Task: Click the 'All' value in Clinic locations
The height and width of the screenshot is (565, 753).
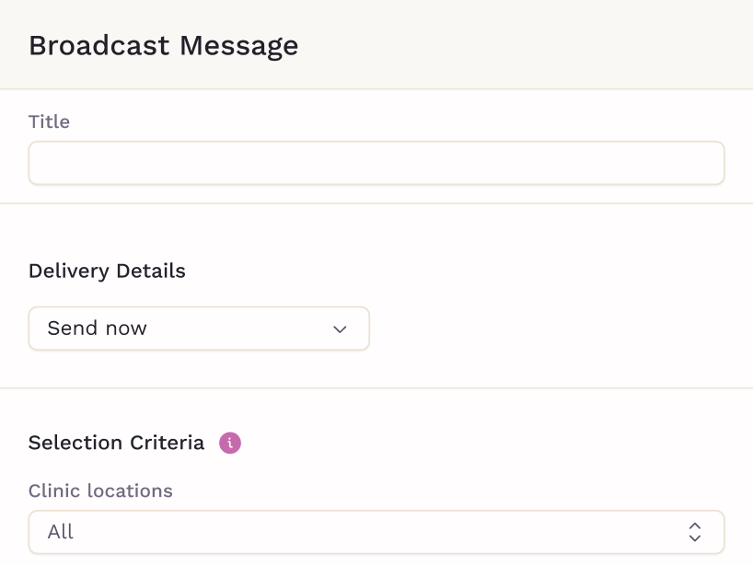Action: (x=61, y=532)
